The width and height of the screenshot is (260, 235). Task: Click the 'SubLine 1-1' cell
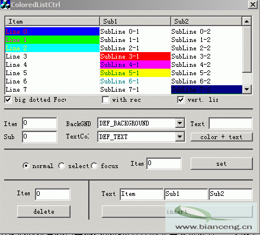135,40
